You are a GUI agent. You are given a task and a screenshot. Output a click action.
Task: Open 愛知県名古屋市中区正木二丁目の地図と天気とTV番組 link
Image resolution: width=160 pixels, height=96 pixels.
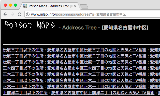click(97, 80)
